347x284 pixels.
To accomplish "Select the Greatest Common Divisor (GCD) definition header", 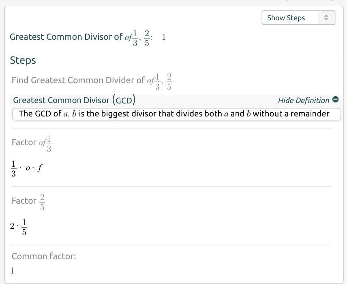I will click(x=74, y=100).
